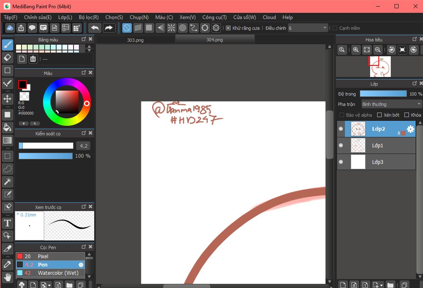Enable parallel snap guide
The width and height of the screenshot is (423, 288).
(x=138, y=28)
